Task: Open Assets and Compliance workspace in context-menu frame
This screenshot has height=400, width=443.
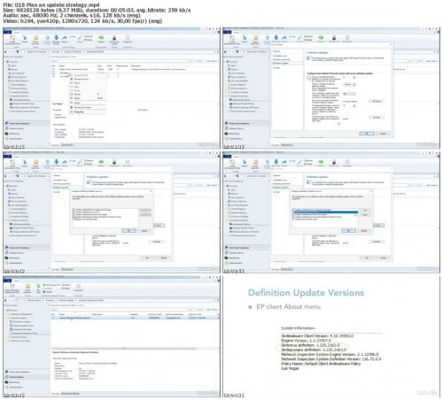Action: 26,123
